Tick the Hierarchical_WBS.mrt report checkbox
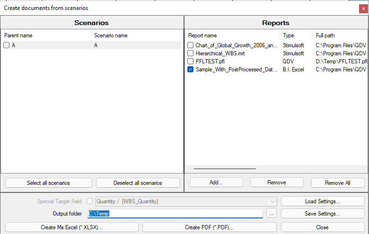Screen dimensions: 369x234 (190, 53)
